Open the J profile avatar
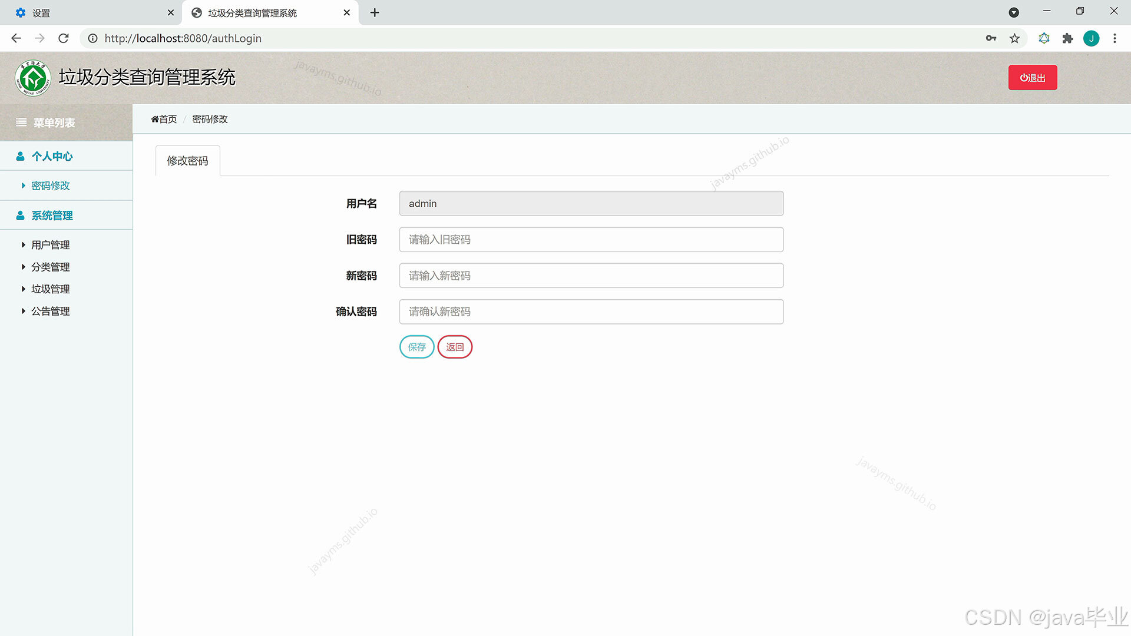 pos(1091,38)
